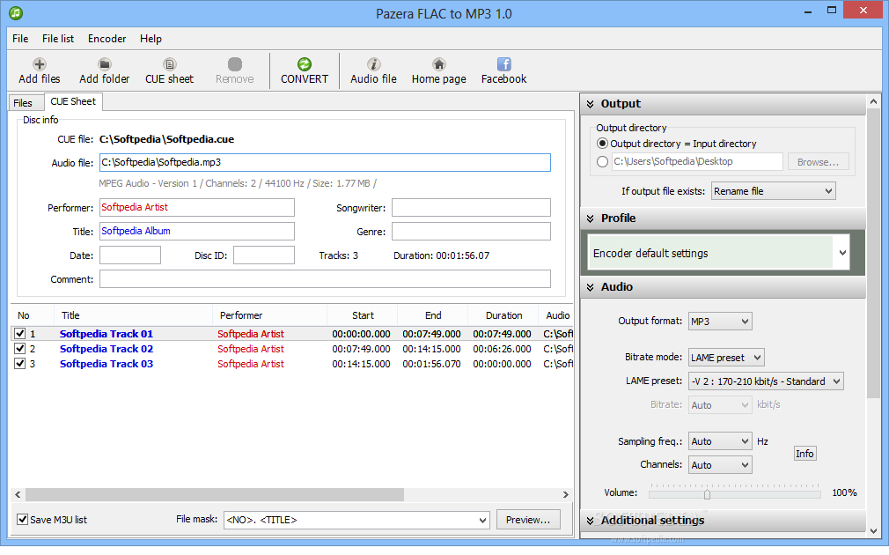The image size is (889, 555).
Task: Adjust the Volume slider handle
Action: [x=707, y=494]
